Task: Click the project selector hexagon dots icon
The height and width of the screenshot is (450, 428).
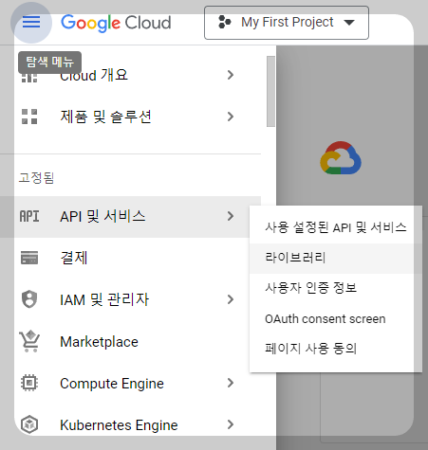Action: click(225, 23)
